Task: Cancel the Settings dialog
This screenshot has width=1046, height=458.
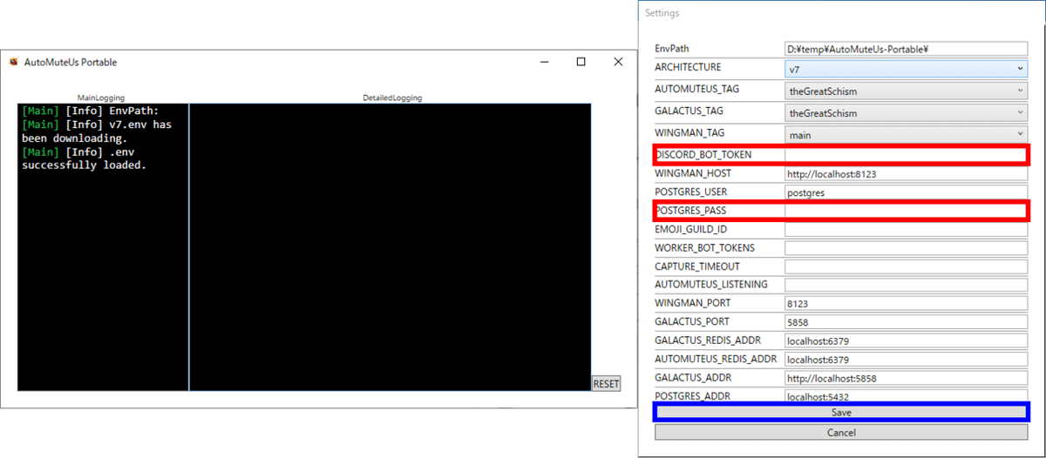Action: tap(841, 433)
